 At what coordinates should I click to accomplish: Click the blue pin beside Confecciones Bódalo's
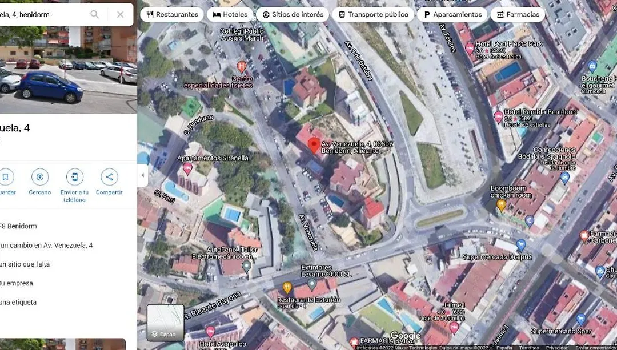(x=564, y=178)
